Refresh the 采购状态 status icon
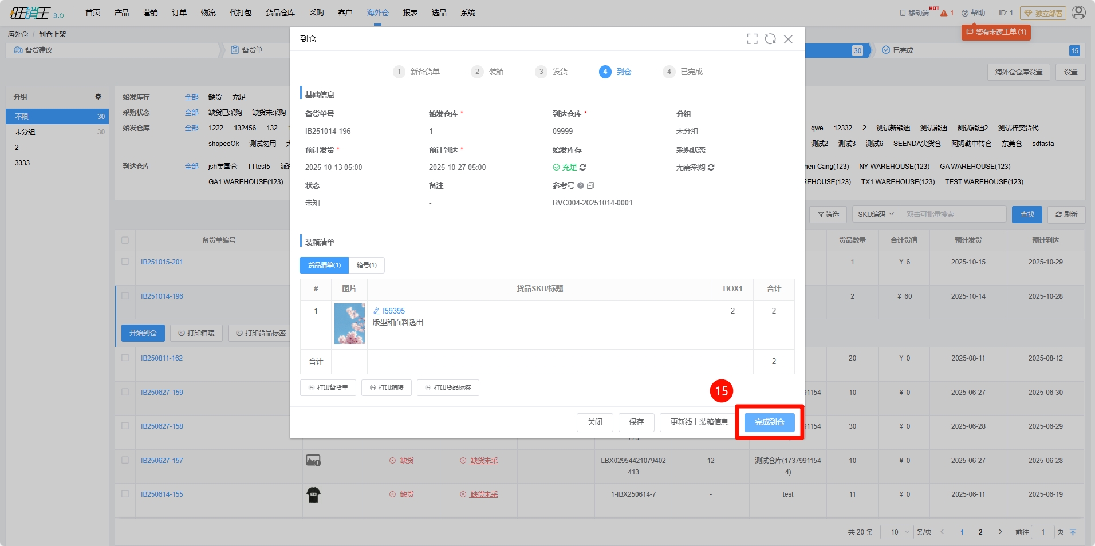 click(x=711, y=168)
